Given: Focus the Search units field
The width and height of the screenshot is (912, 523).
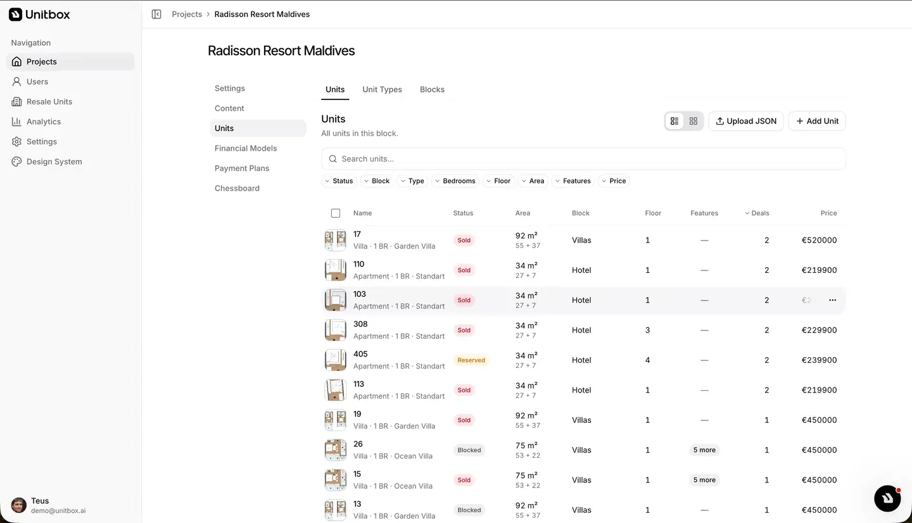Looking at the screenshot, I should click(583, 159).
